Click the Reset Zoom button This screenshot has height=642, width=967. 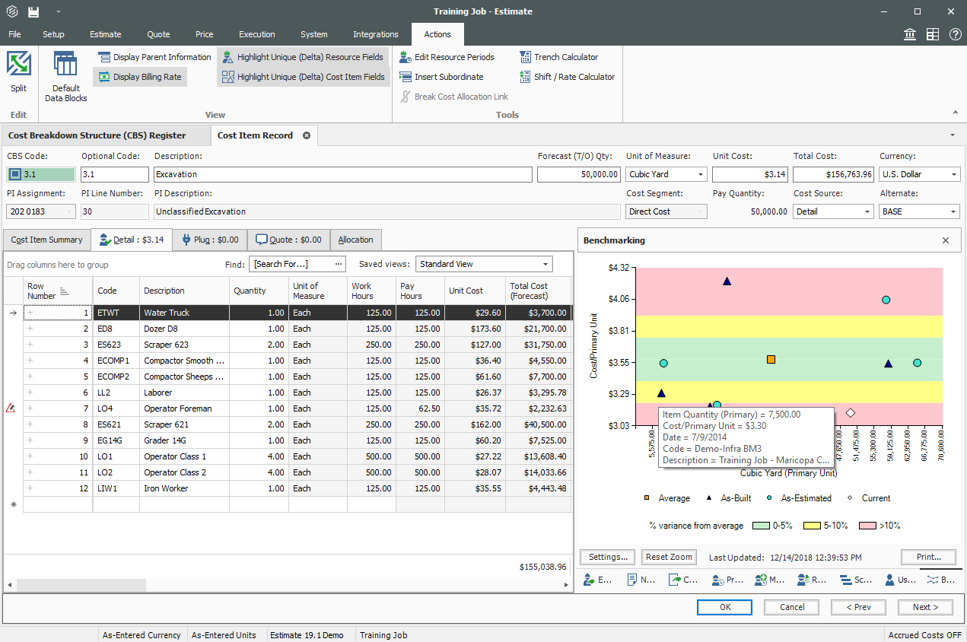pyautogui.click(x=669, y=557)
